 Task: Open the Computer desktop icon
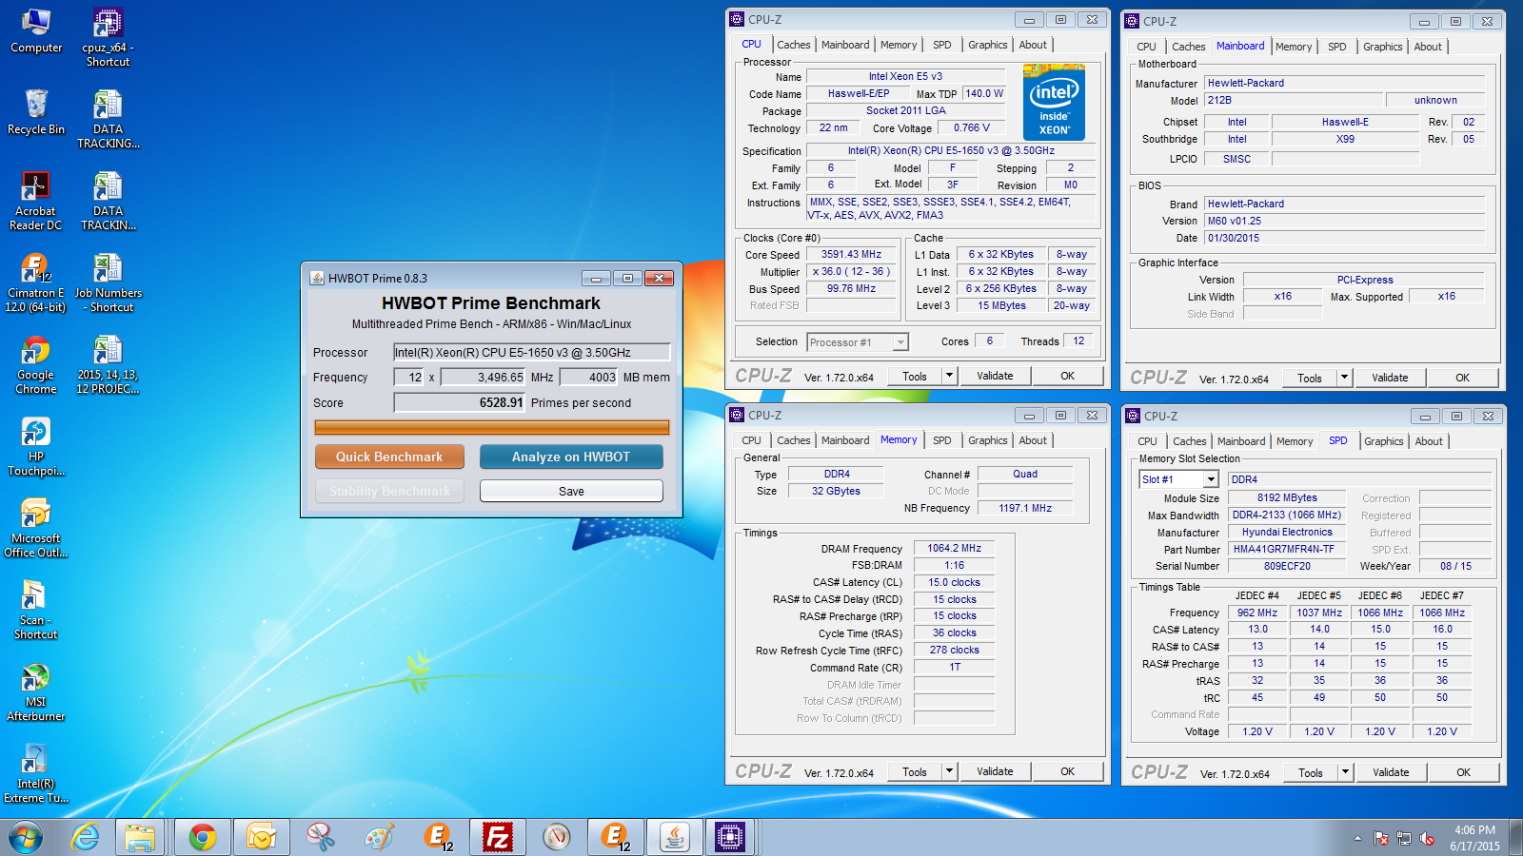(36, 30)
